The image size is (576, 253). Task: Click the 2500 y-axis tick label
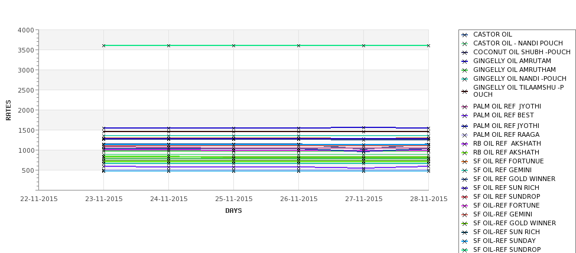pyautogui.click(x=26, y=90)
